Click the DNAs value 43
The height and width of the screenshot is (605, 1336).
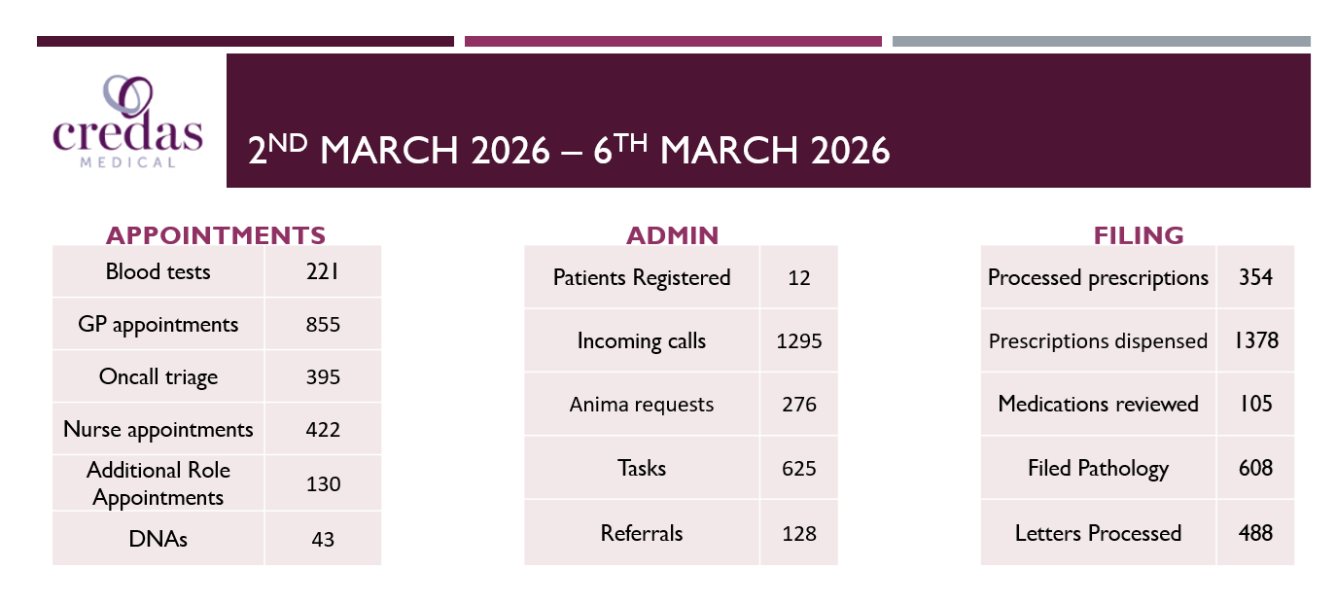point(323,538)
